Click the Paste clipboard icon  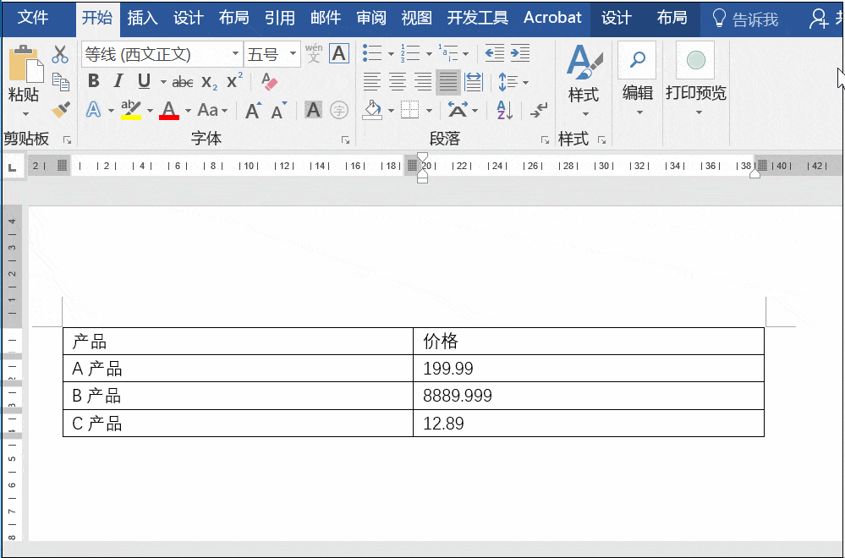click(25, 63)
